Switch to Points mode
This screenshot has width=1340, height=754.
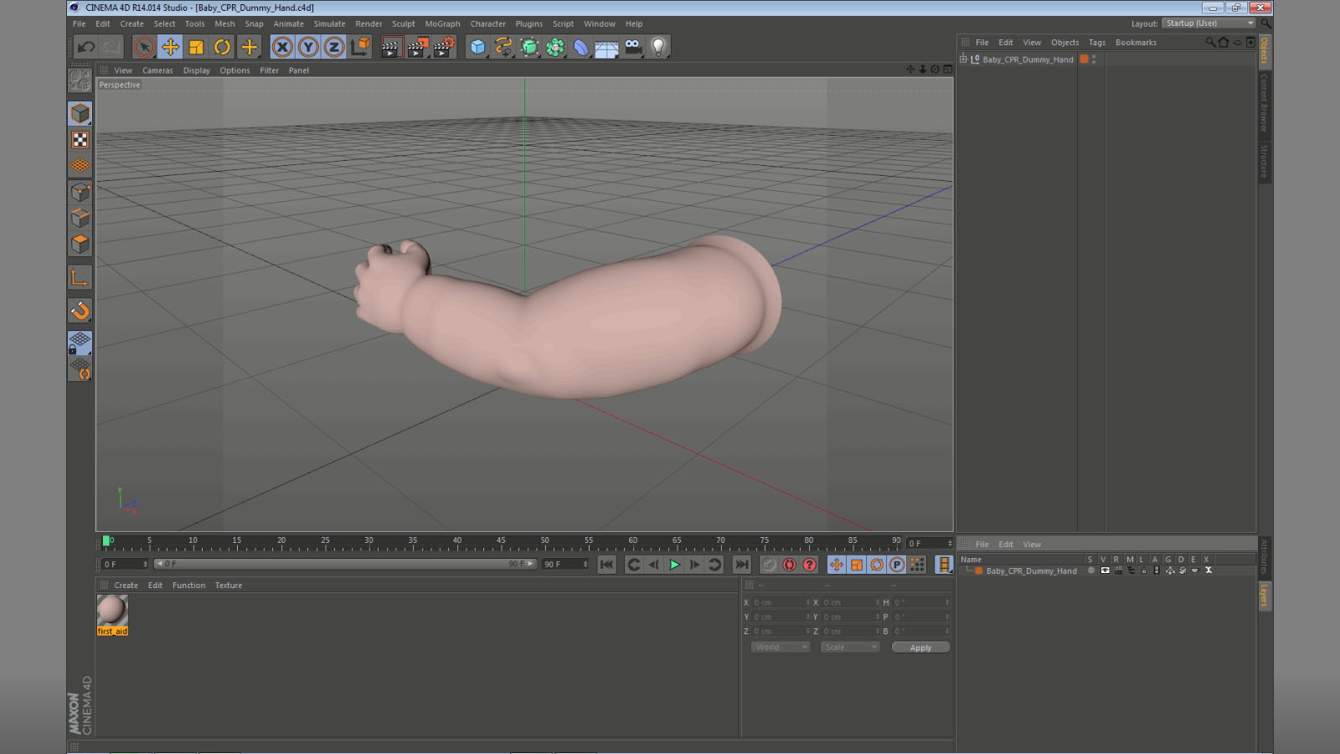point(80,192)
